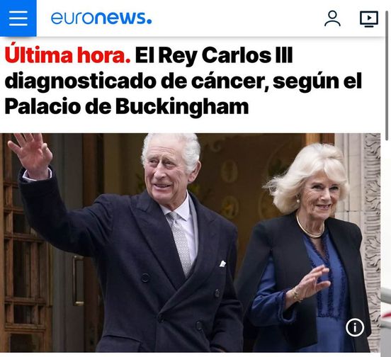
Task: Click the woman's gold necklace in photo
Action: pyautogui.click(x=310, y=228)
